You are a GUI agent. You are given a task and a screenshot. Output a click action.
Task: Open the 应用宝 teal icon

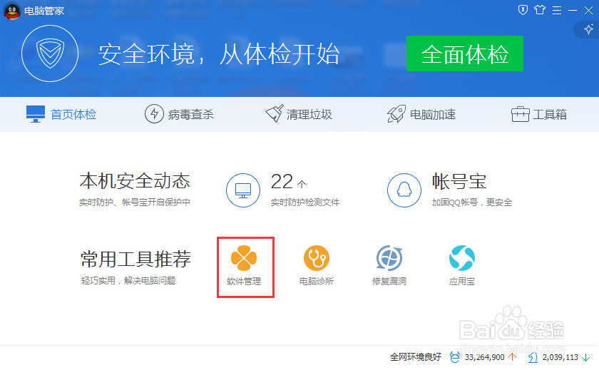coord(462,258)
